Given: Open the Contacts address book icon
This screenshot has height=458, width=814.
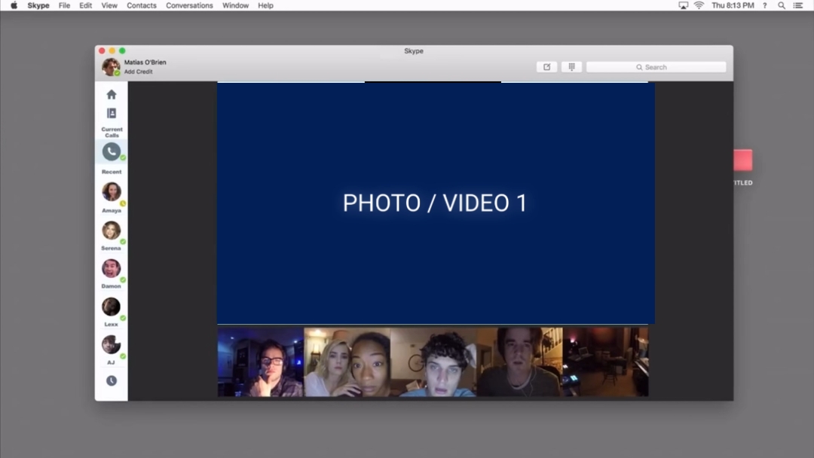Looking at the screenshot, I should (x=112, y=114).
